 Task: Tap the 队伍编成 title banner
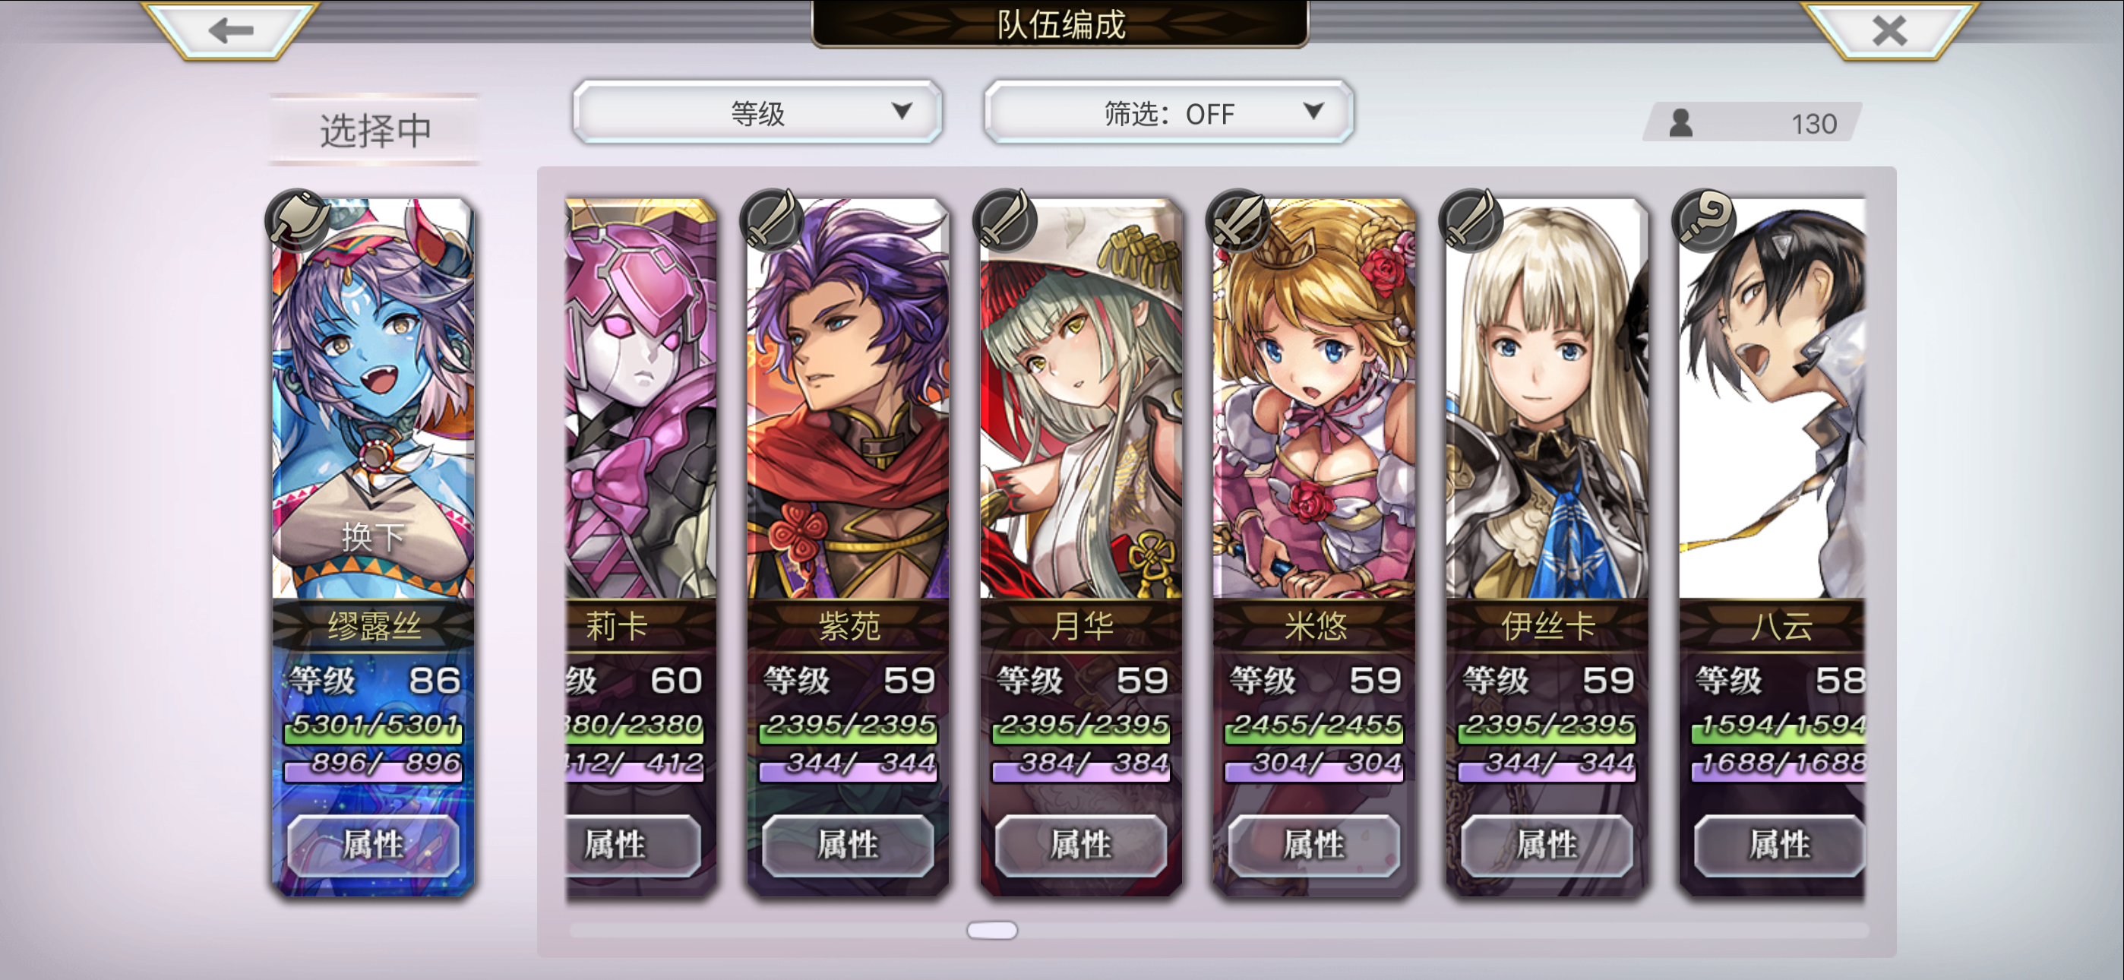pos(1060,24)
